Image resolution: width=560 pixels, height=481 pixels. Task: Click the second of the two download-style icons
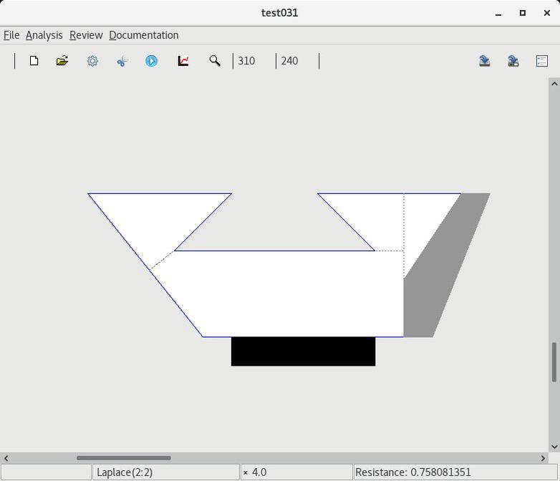pyautogui.click(x=513, y=61)
